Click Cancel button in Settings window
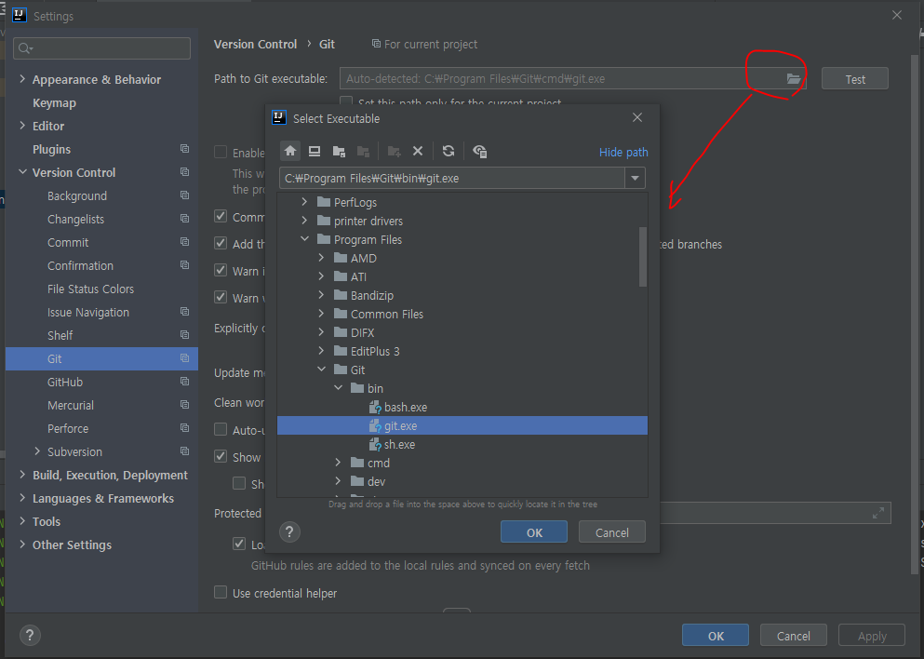Image resolution: width=924 pixels, height=659 pixels. tap(793, 636)
